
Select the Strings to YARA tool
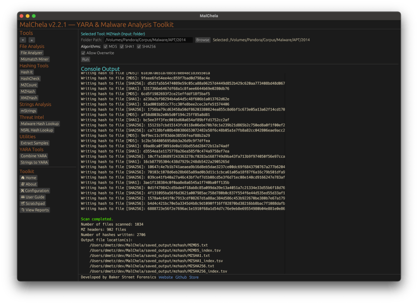34,162
